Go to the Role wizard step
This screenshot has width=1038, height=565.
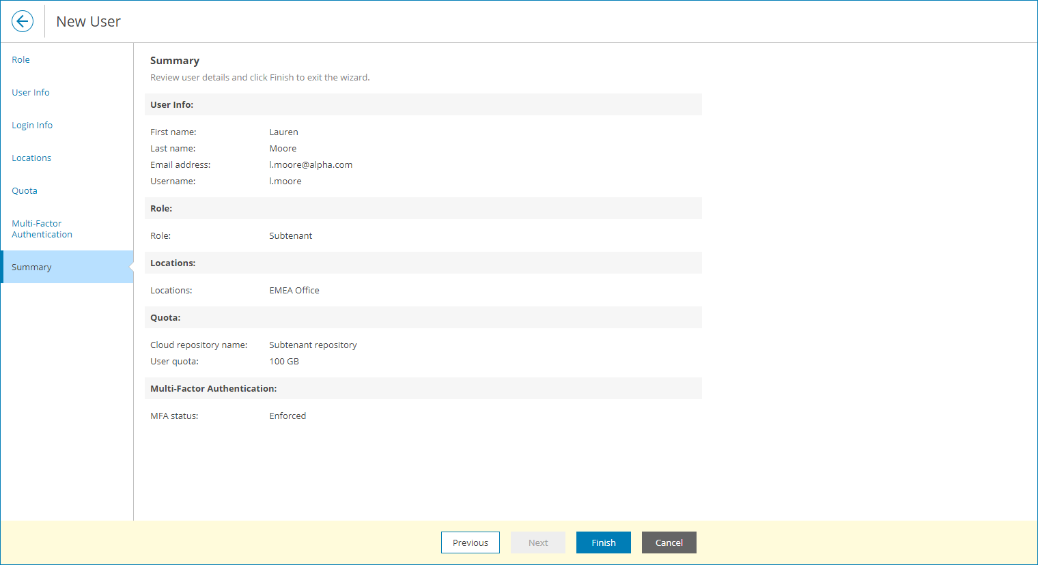[20, 59]
